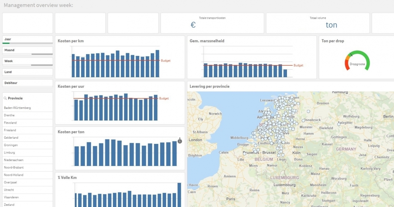The width and height of the screenshot is (394, 207).
Task: Select Vlaanderen in the Provincie list
Action: click(28, 197)
